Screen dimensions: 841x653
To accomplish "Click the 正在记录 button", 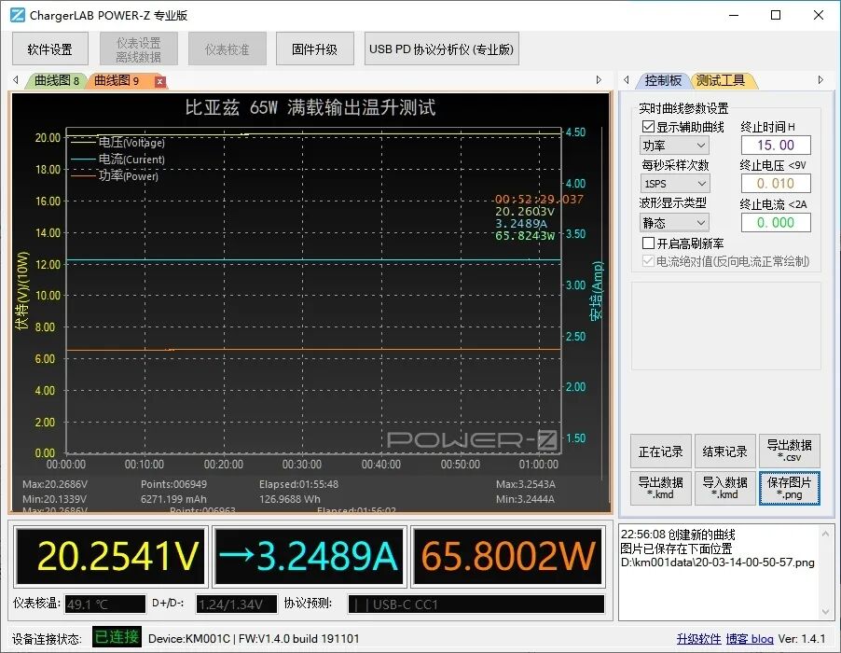I will [661, 452].
